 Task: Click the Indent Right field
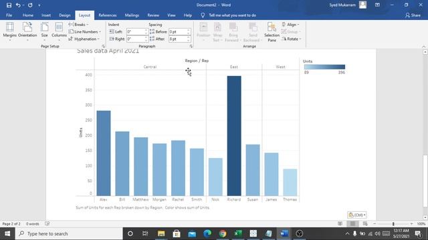[x=135, y=39]
